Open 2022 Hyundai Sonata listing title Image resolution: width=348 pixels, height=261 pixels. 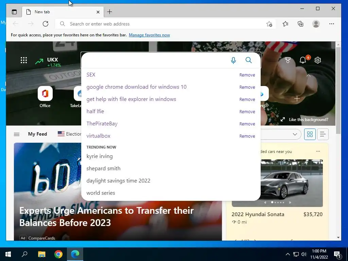(x=258, y=214)
